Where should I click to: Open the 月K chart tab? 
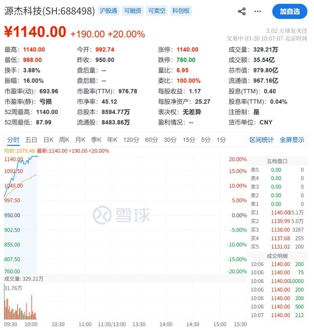[80, 140]
